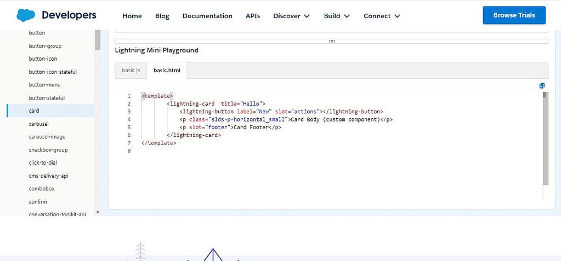Click the closing </template> tag
Viewport: 561px width, 261px height.
click(159, 143)
